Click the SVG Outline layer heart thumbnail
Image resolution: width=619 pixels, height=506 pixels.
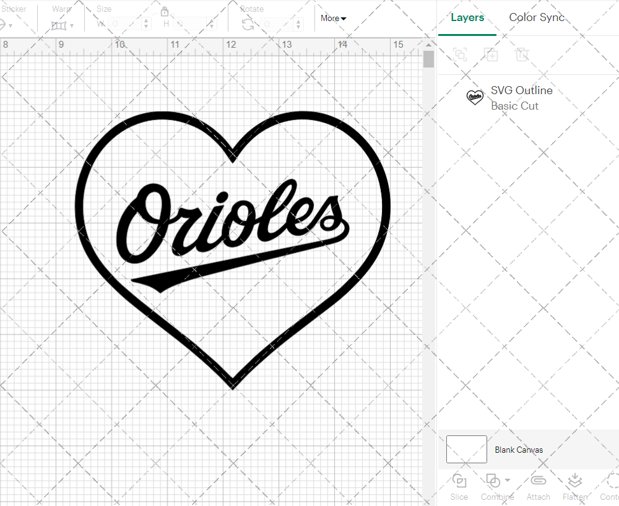(x=475, y=98)
